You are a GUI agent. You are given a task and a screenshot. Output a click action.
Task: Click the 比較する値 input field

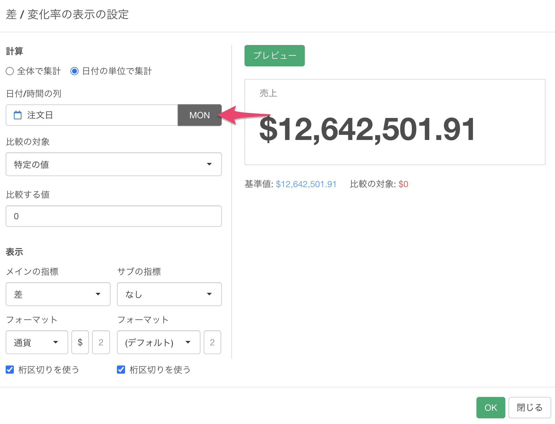click(113, 216)
